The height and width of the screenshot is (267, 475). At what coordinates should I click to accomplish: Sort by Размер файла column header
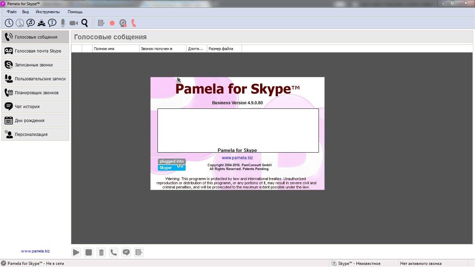coord(224,49)
